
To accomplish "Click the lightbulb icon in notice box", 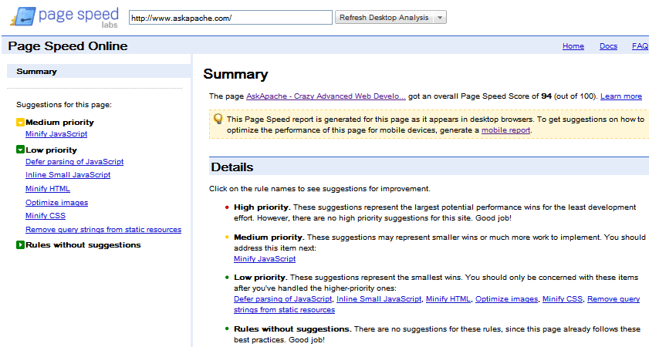I will 218,119.
